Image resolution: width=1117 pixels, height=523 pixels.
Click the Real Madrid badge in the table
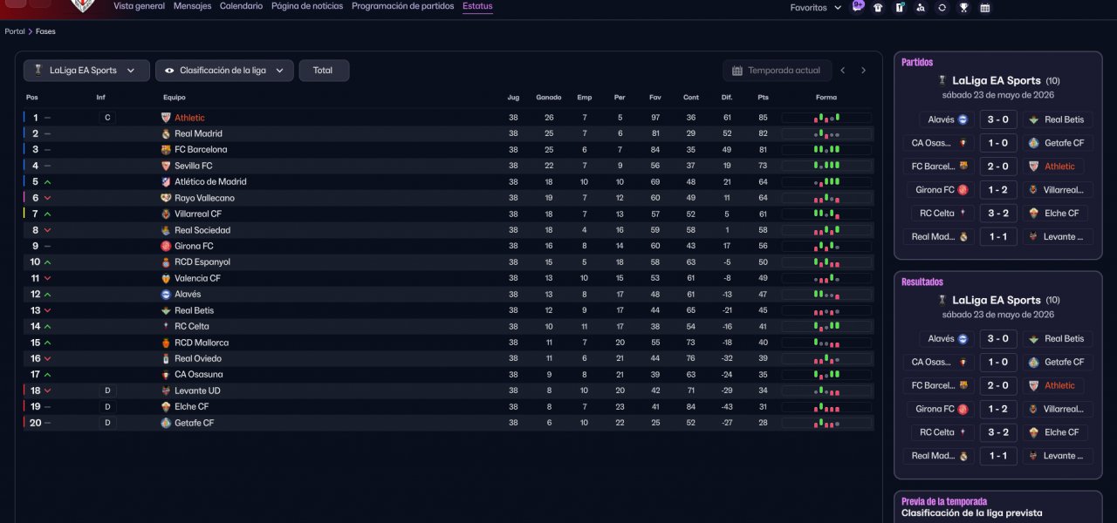[166, 133]
